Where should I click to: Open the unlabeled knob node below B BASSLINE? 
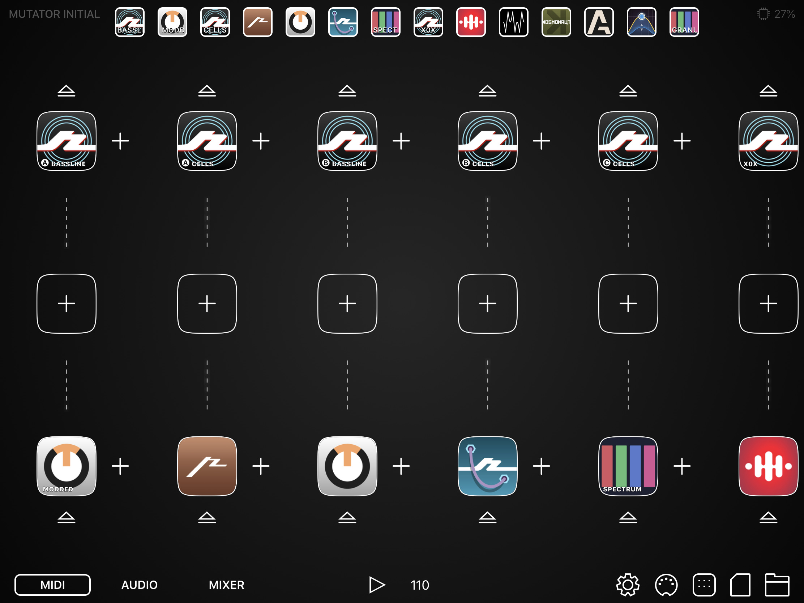pos(347,466)
